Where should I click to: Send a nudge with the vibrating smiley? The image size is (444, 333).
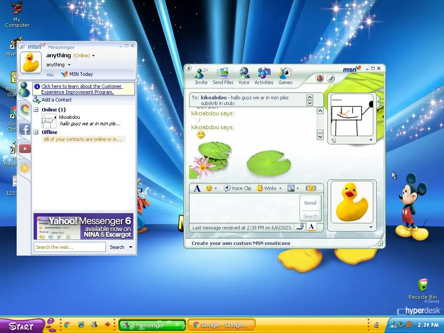point(310,188)
